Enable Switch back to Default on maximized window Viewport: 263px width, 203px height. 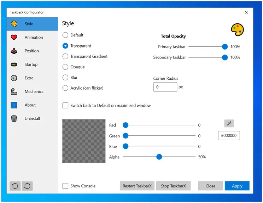[x=65, y=106]
